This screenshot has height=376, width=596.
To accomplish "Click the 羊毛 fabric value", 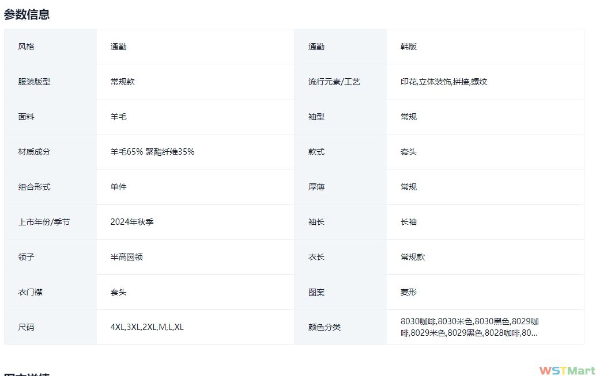I will 119,117.
